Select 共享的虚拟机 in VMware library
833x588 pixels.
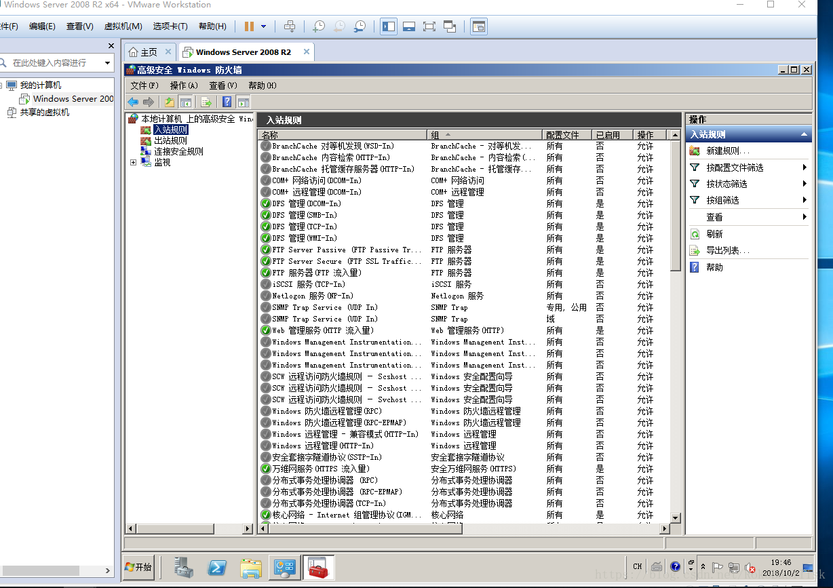click(44, 113)
